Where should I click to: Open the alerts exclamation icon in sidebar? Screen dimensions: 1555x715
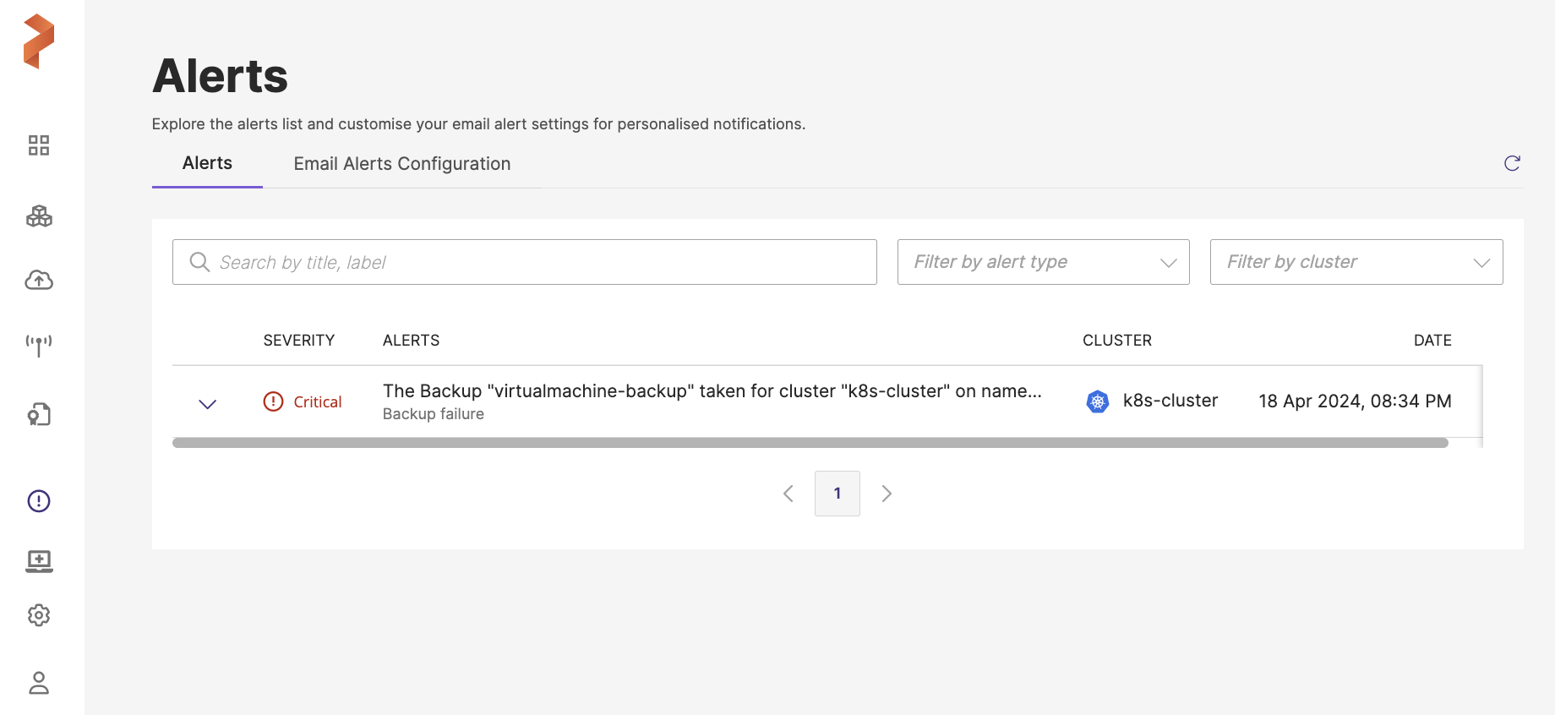[x=39, y=501]
